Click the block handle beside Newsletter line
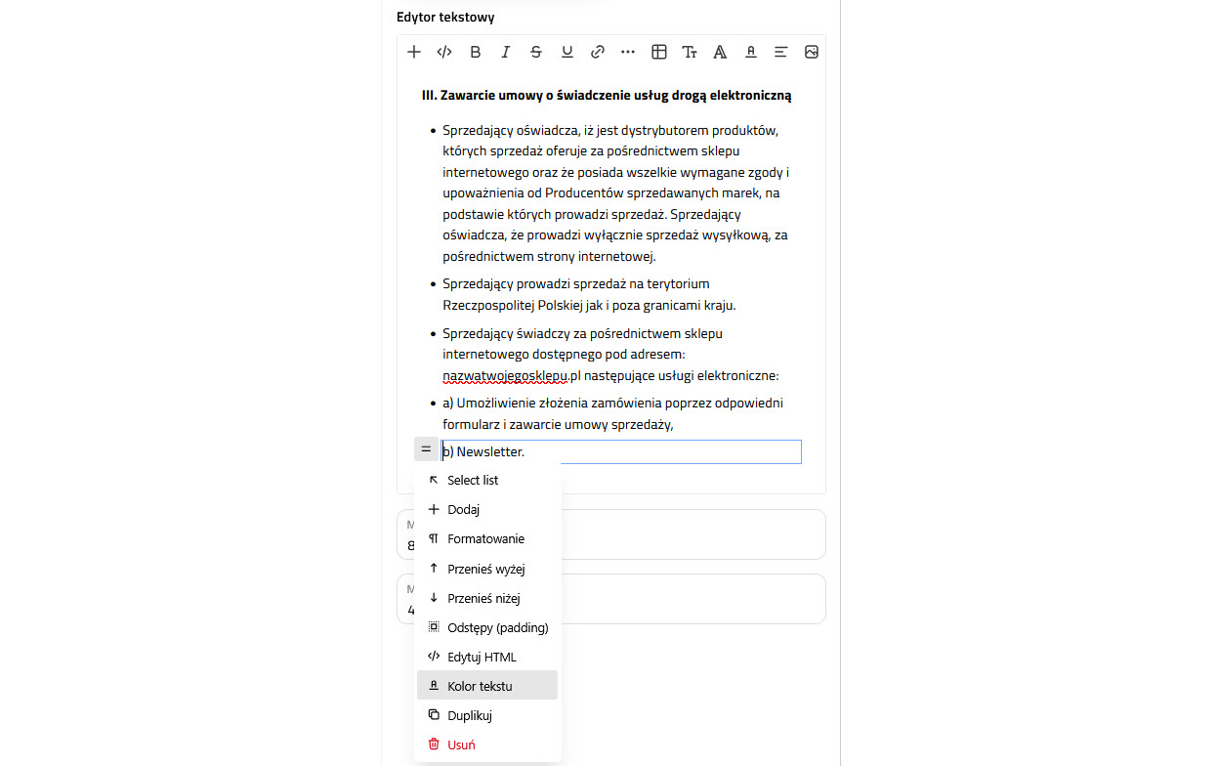The height and width of the screenshot is (766, 1217). [x=426, y=449]
